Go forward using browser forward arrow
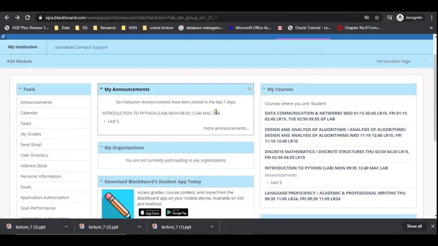 [17, 17]
